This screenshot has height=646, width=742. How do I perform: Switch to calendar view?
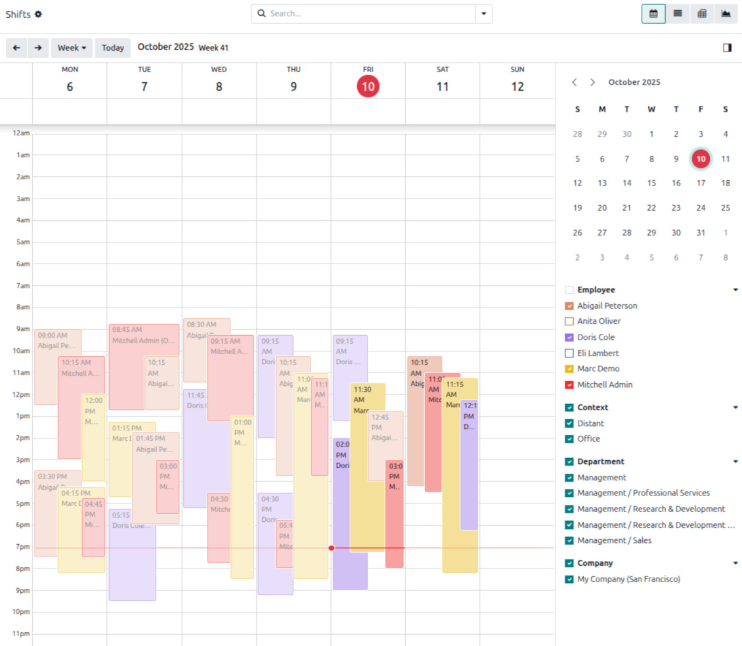coord(653,14)
